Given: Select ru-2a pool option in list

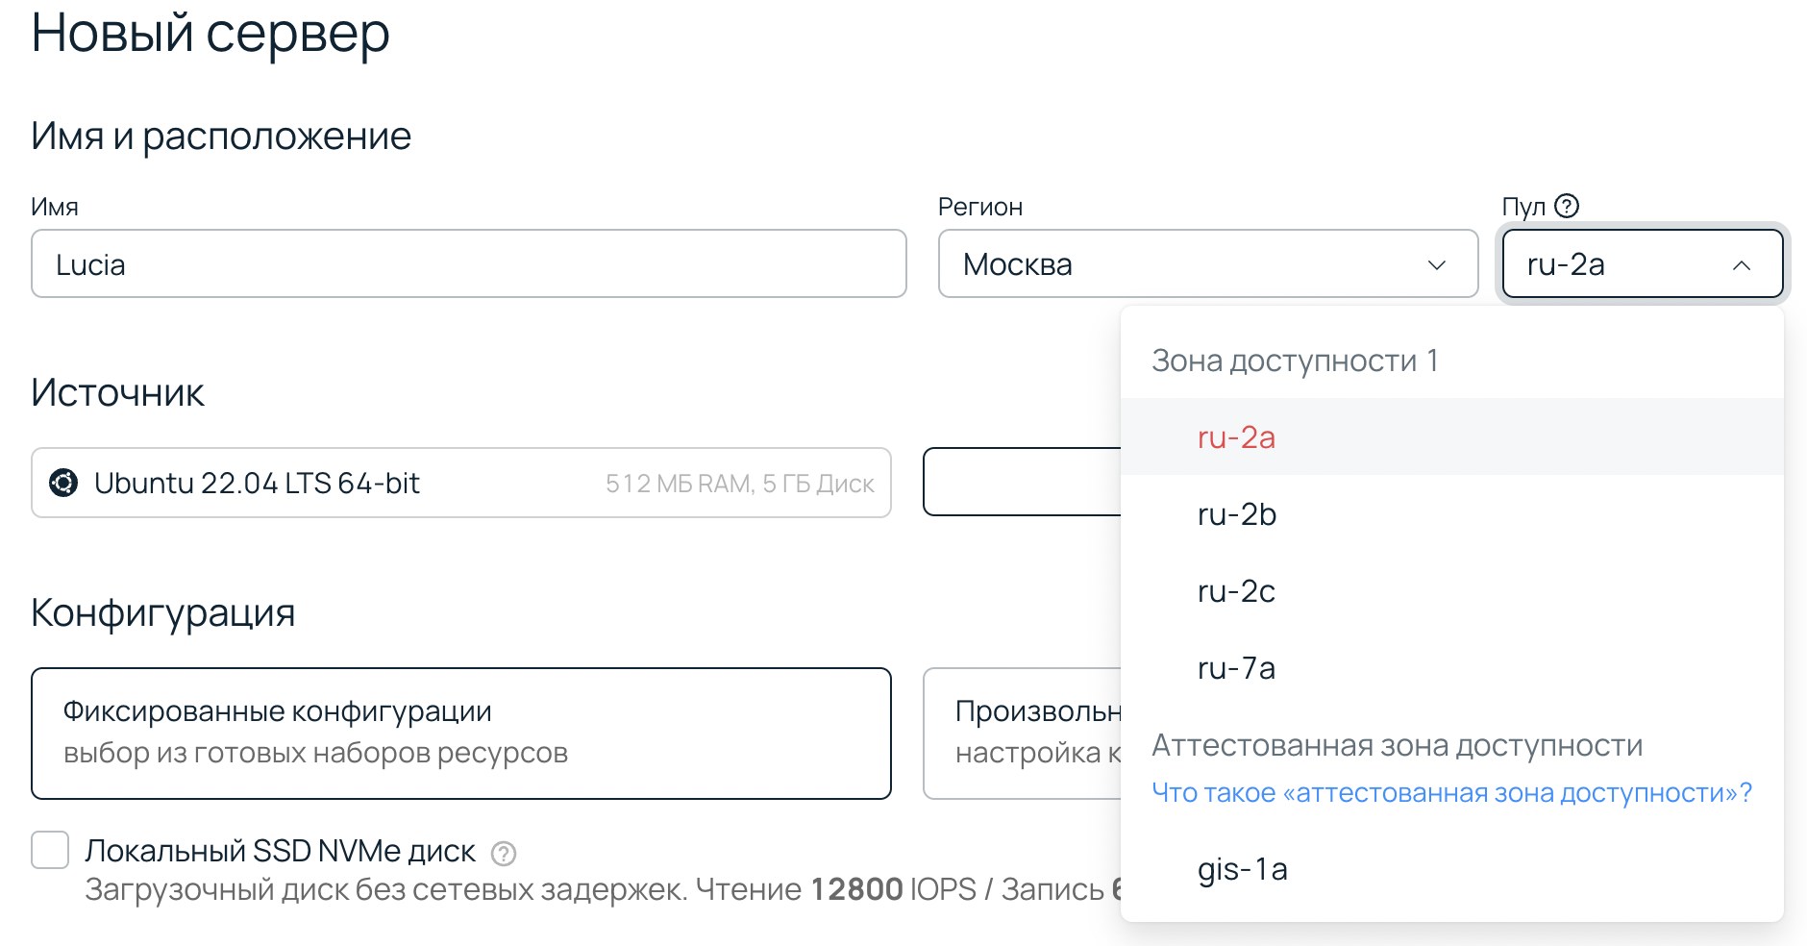Looking at the screenshot, I should pyautogui.click(x=1452, y=437).
